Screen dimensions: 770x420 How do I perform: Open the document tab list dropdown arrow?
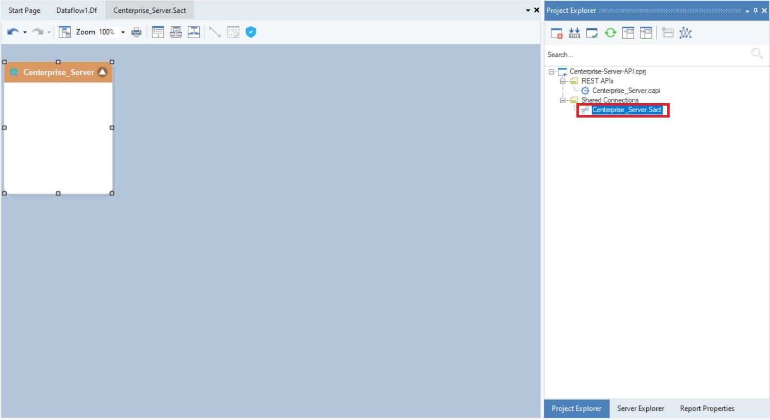[528, 11]
